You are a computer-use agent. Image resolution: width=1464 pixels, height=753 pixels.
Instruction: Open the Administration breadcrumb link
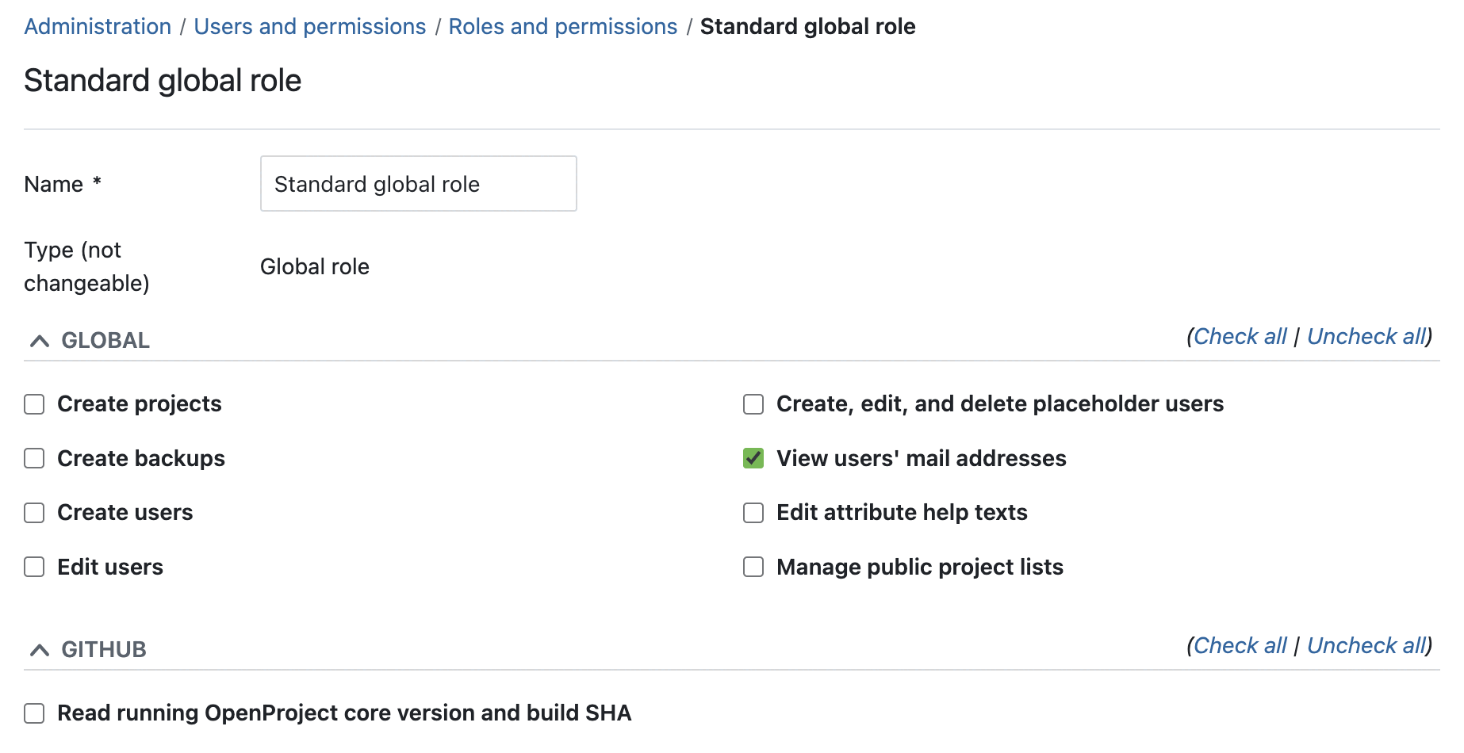(97, 26)
